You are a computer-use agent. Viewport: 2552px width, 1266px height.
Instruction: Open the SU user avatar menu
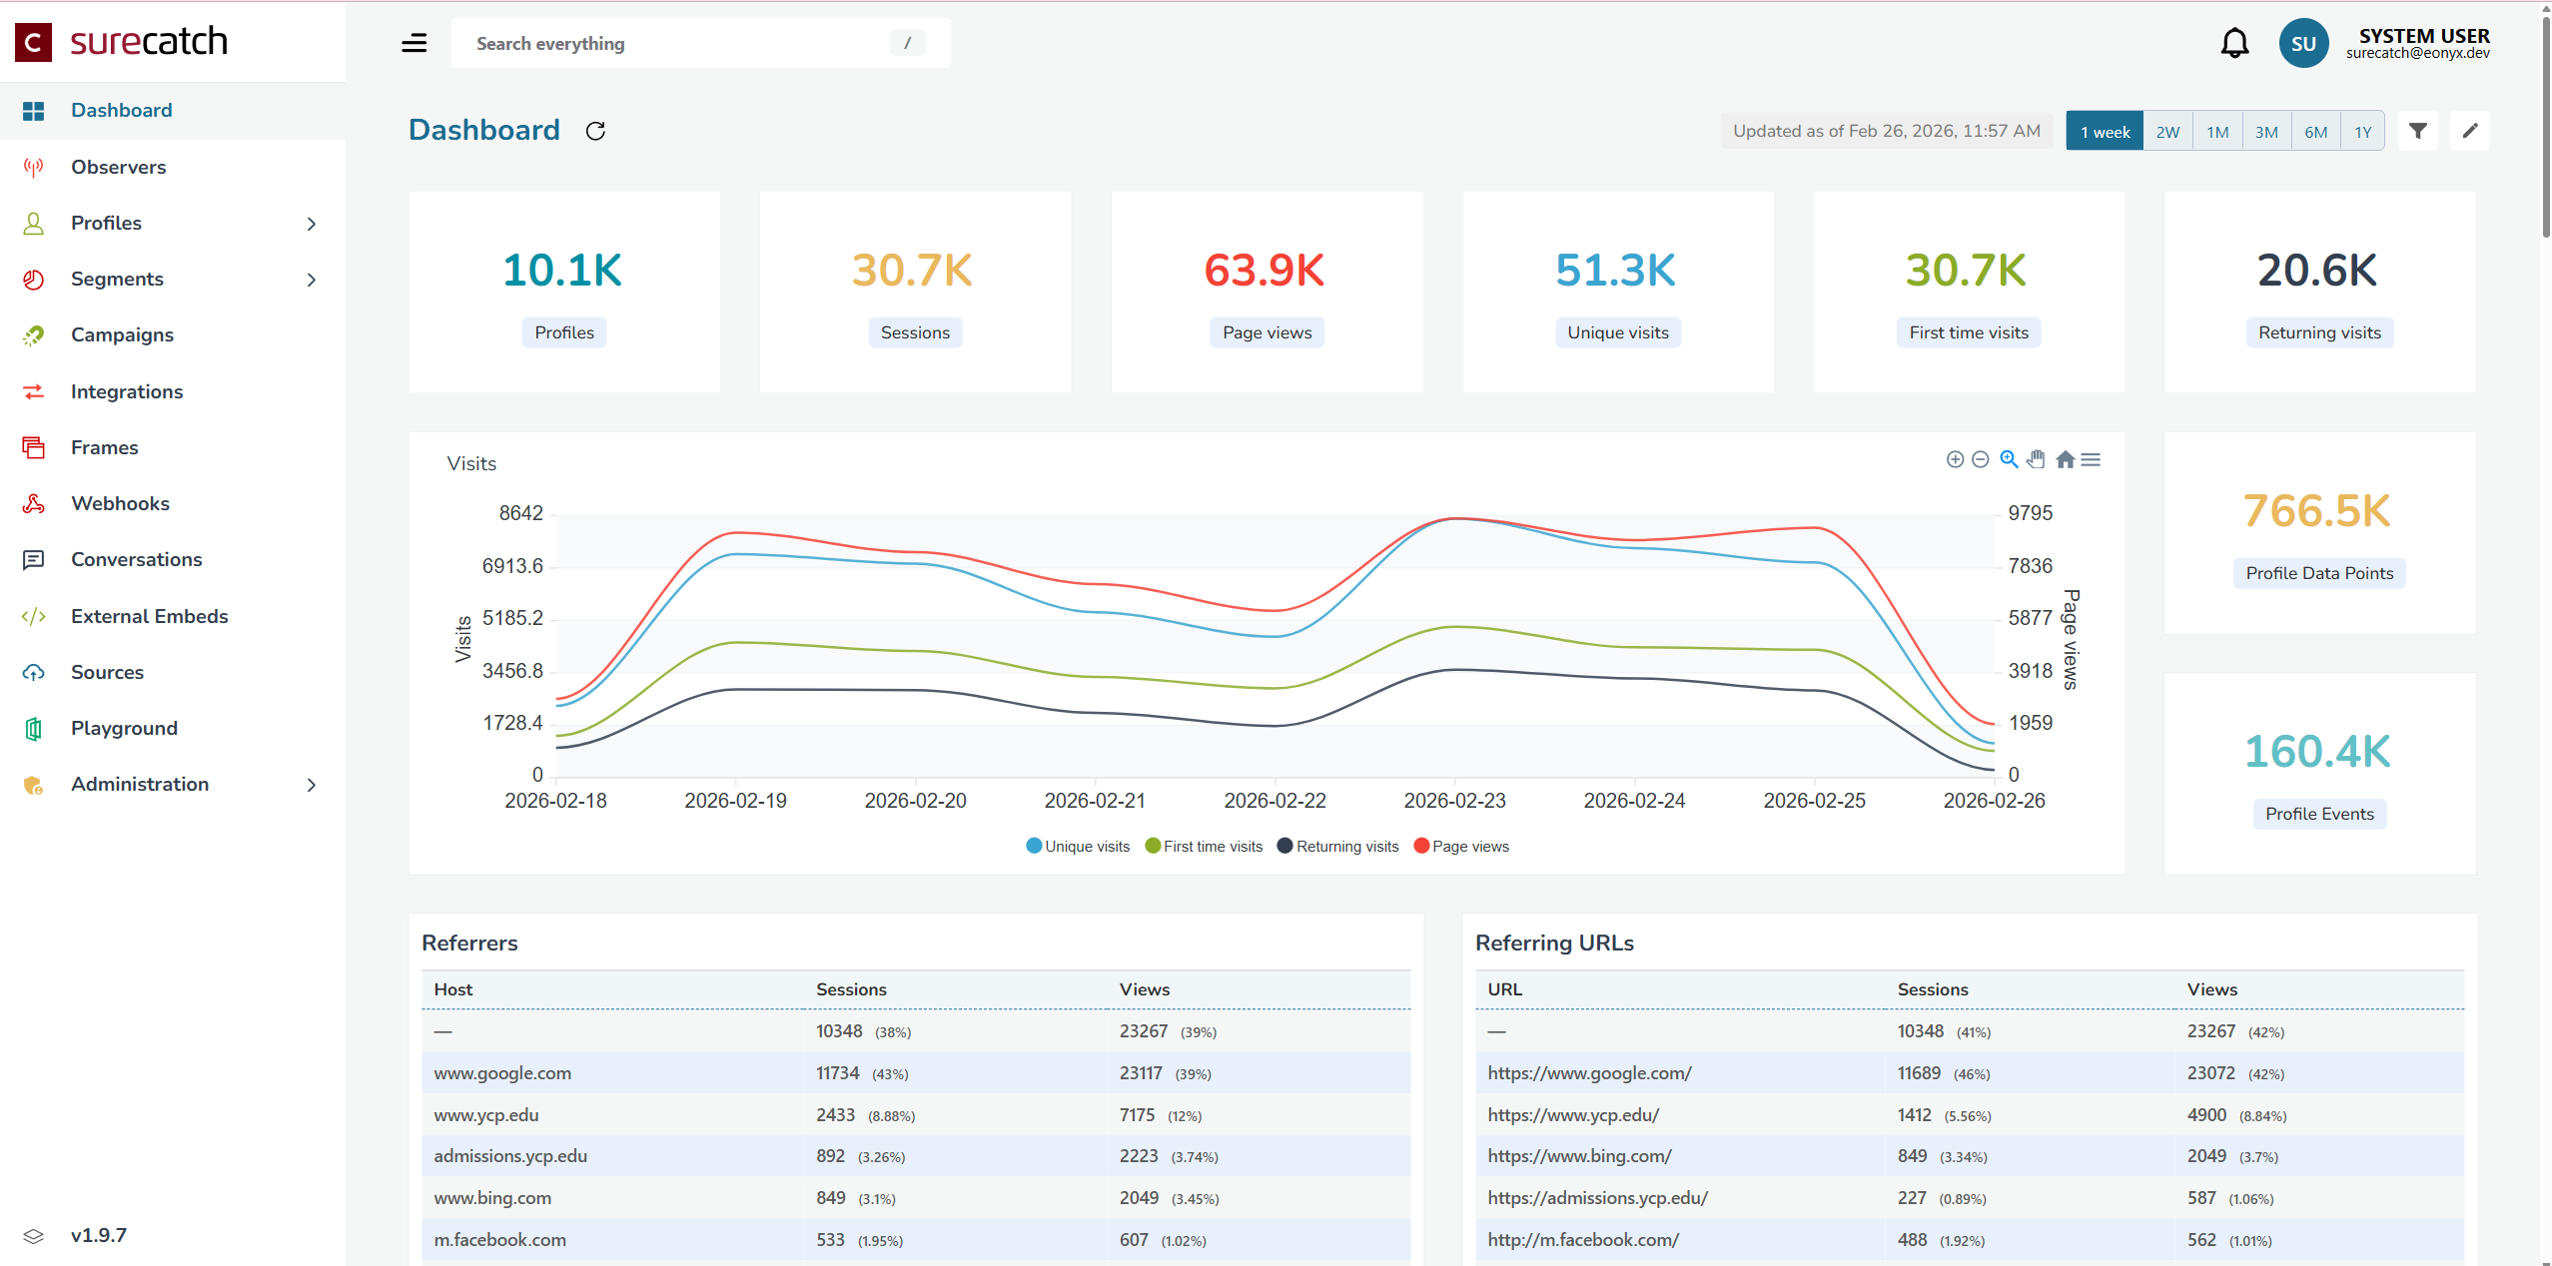2303,43
